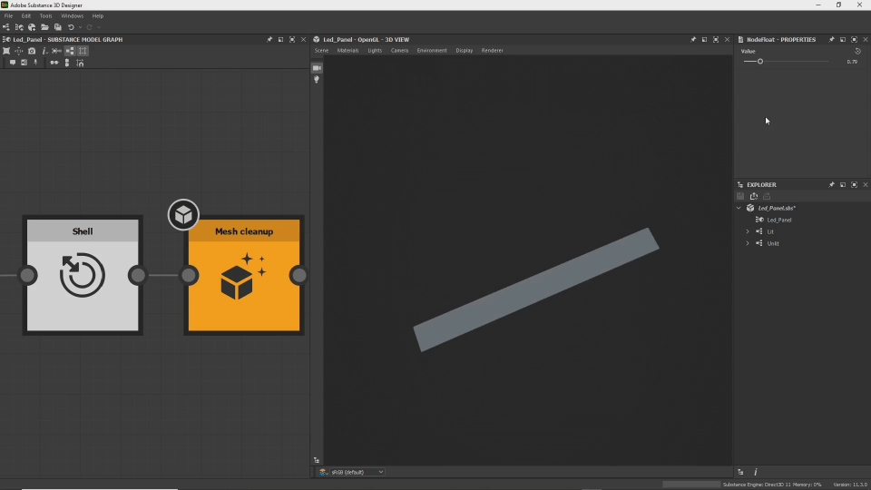Viewport: 871px width, 490px height.
Task: Align nodes horizontally with the align icon
Action: (54, 63)
